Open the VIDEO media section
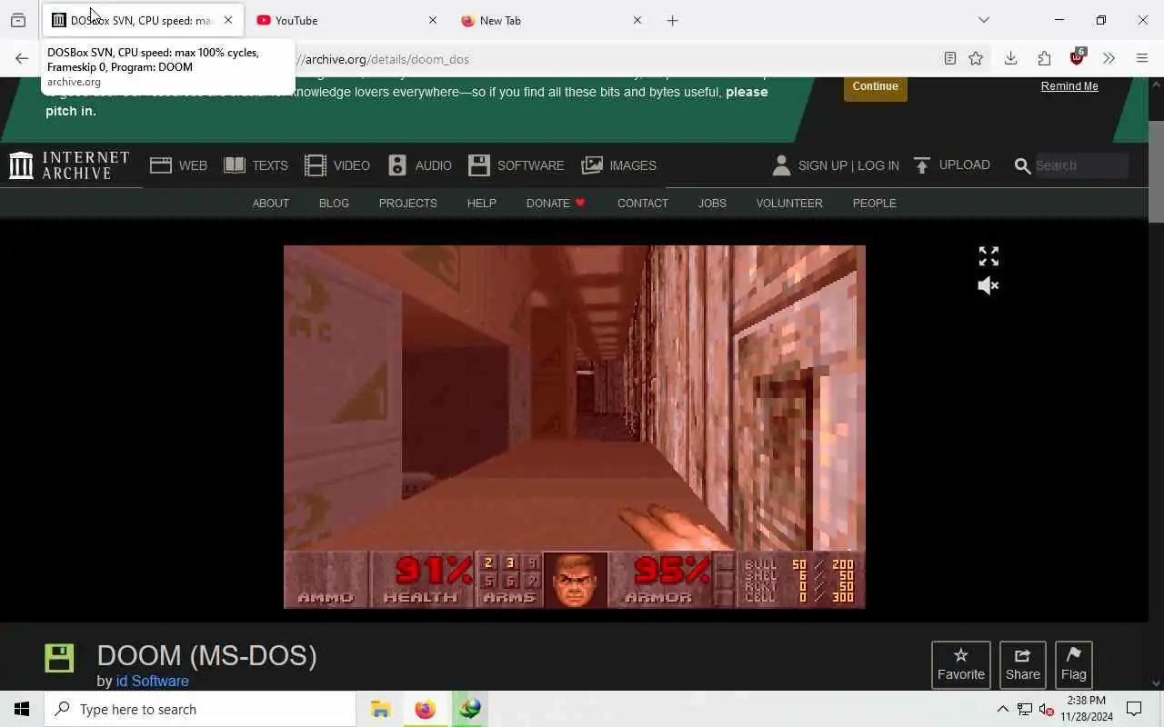The image size is (1164, 727). (337, 165)
